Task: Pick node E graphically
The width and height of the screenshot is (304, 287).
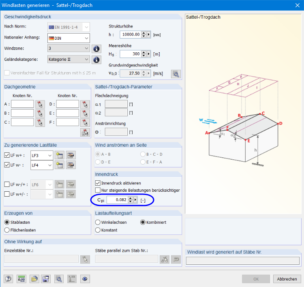Action: pos(85,114)
